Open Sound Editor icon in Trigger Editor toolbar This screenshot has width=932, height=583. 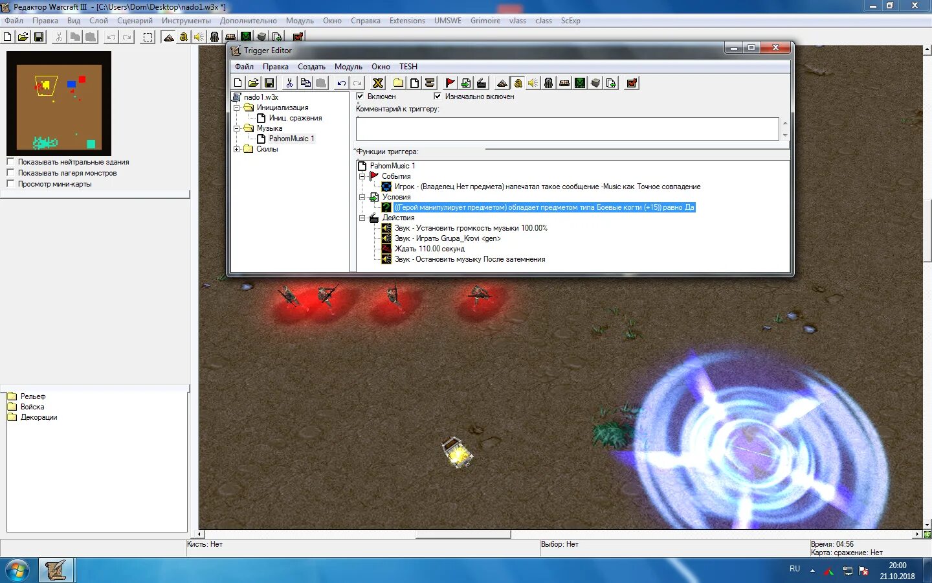[x=533, y=83]
